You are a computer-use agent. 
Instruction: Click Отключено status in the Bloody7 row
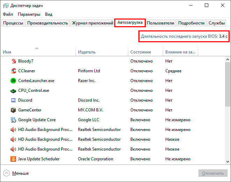point(142,61)
